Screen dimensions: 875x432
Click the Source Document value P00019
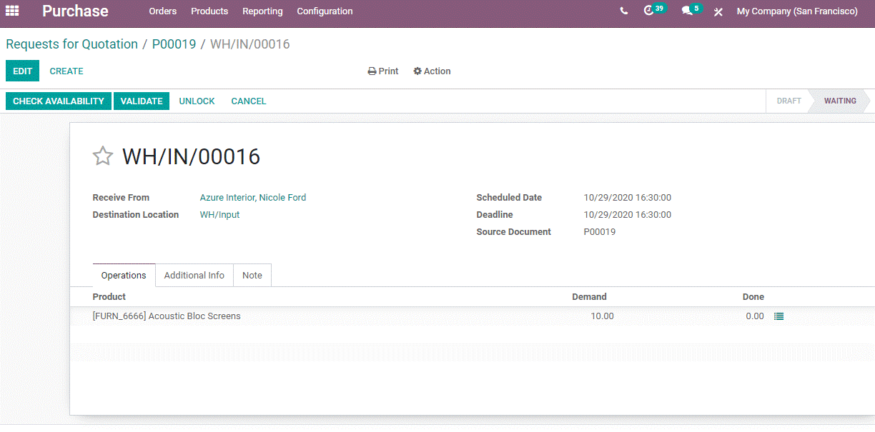pyautogui.click(x=600, y=232)
